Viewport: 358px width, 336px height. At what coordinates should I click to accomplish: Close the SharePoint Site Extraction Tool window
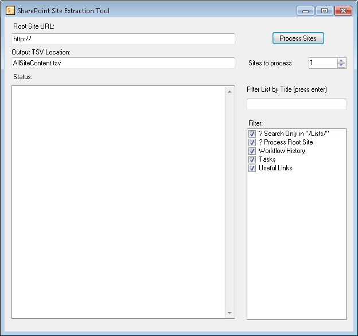point(343,11)
